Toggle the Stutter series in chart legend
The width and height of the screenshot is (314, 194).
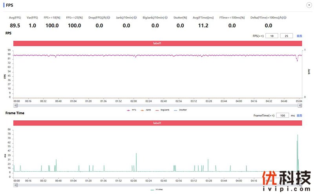coord(181,110)
